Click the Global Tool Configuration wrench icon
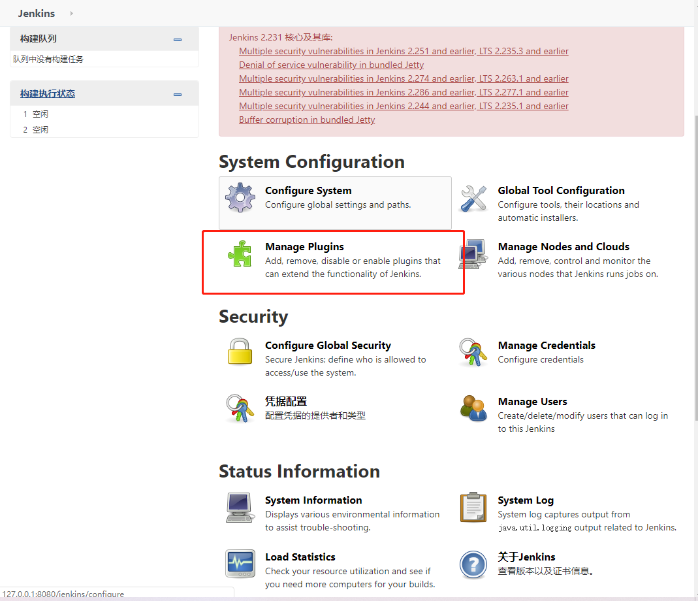The image size is (698, 601). 473,198
